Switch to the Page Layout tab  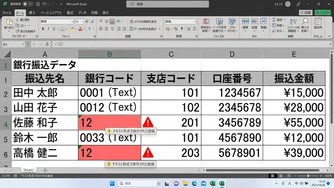pos(51,13)
